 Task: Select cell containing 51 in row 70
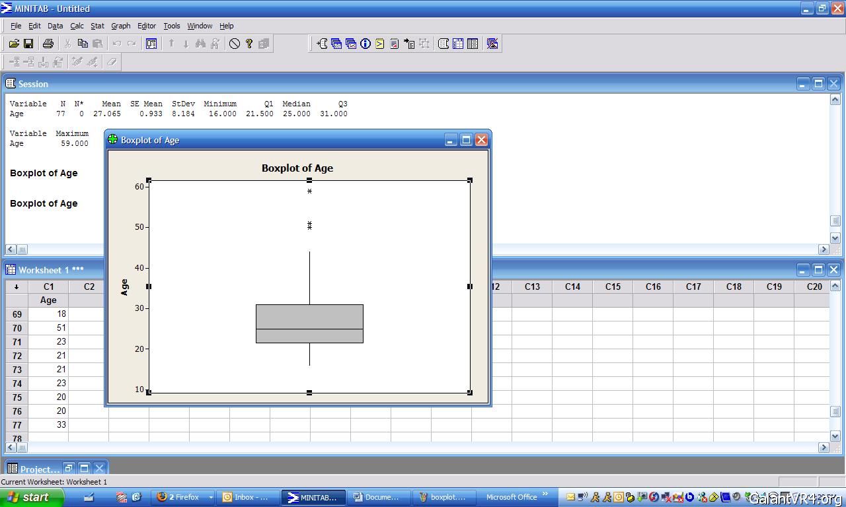click(x=48, y=328)
